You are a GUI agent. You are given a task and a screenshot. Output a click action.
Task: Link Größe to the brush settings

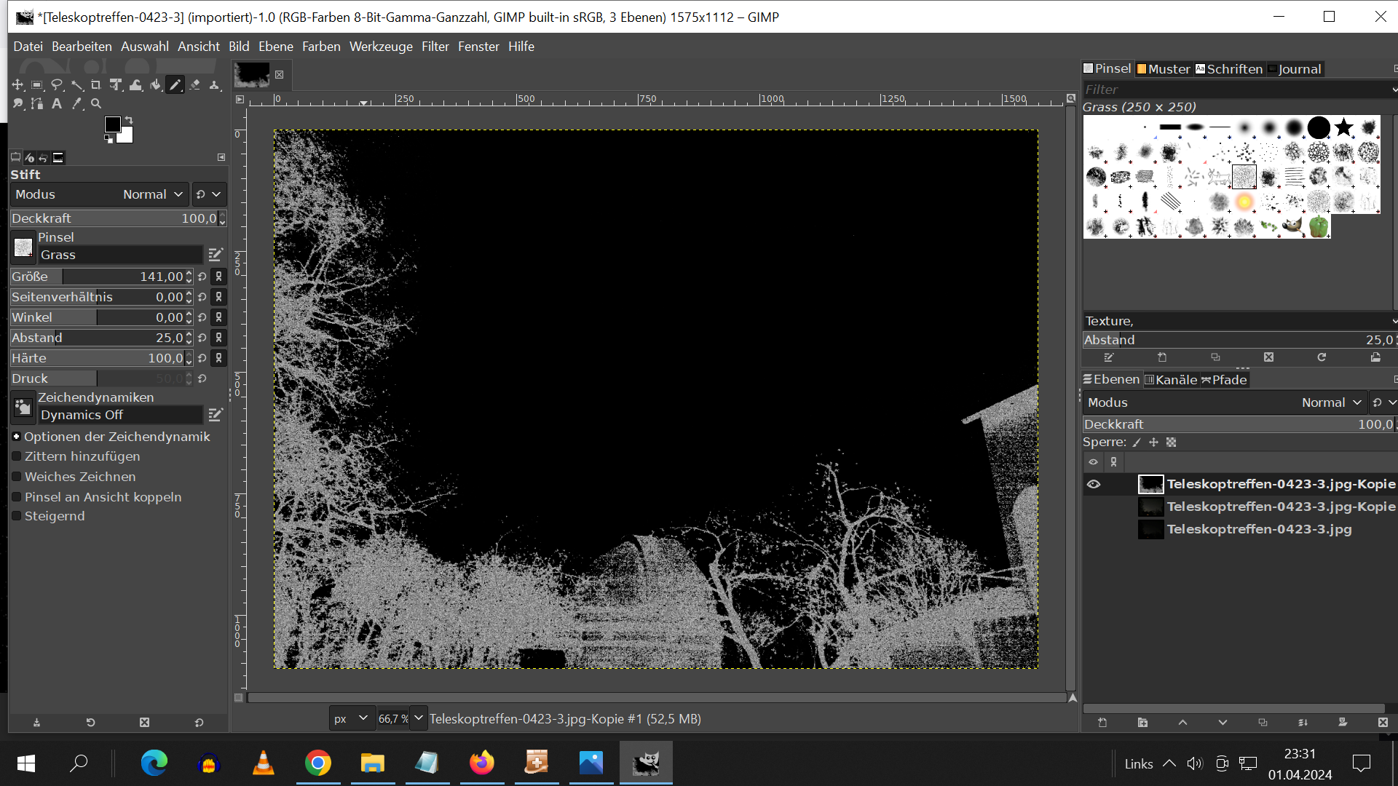click(218, 277)
